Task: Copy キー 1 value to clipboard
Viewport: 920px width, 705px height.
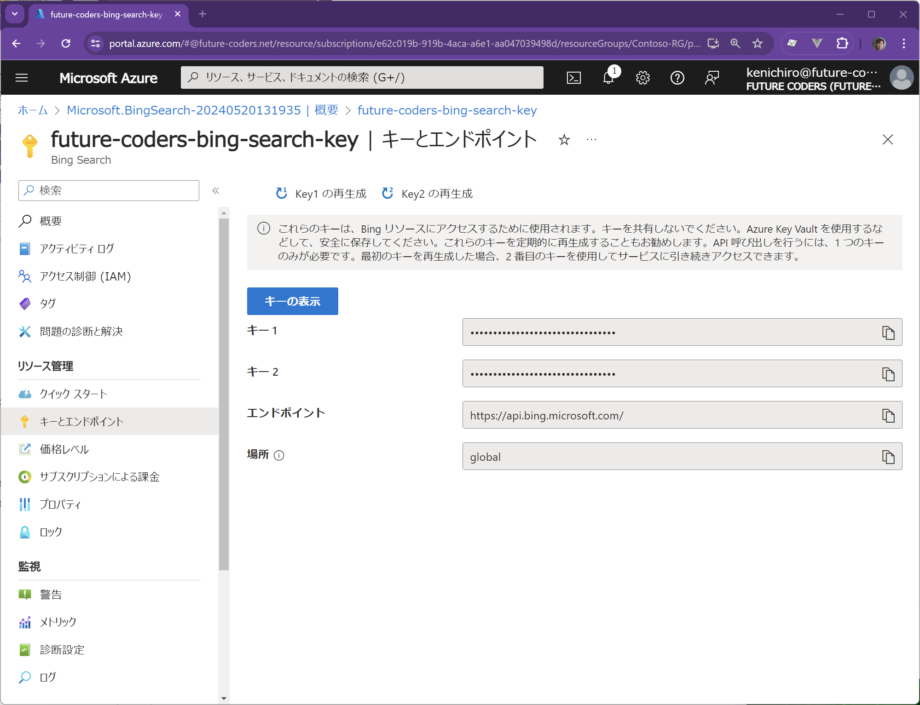Action: point(888,332)
